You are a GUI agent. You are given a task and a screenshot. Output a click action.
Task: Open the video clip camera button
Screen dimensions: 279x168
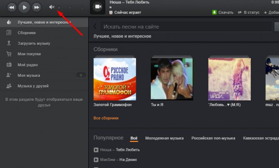(98, 7)
